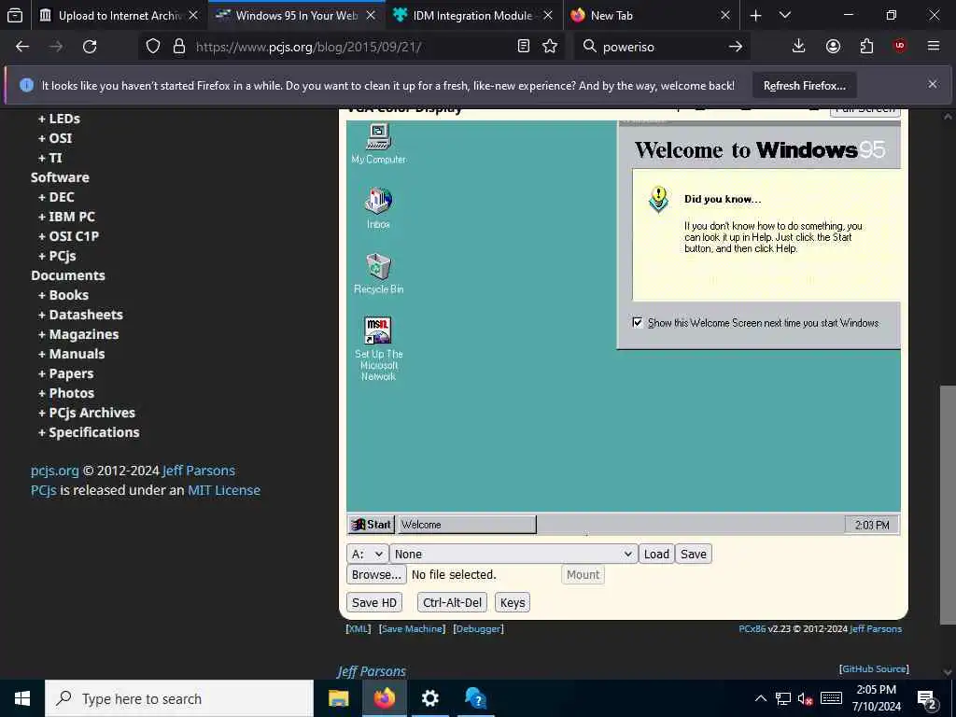Screen dimensions: 956x717
Task: Open the pcjs.org footer link
Action: pos(55,471)
